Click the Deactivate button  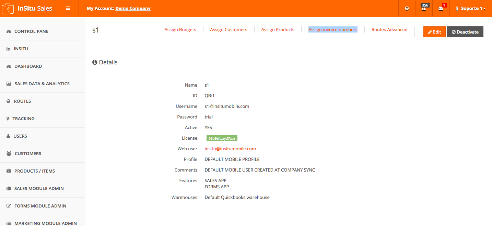point(465,32)
